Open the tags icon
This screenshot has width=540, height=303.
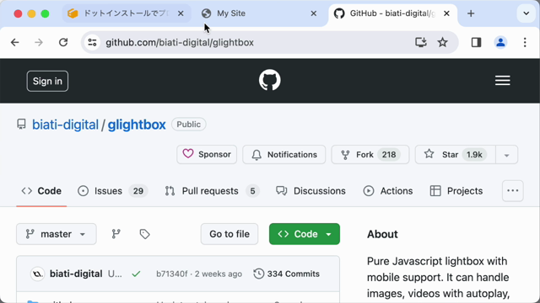pyautogui.click(x=144, y=234)
